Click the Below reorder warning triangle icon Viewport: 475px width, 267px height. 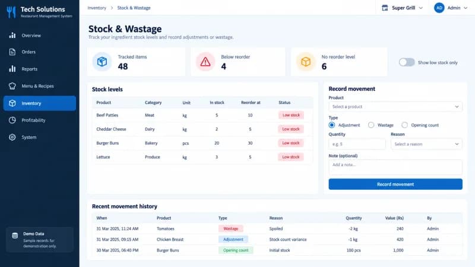(205, 62)
